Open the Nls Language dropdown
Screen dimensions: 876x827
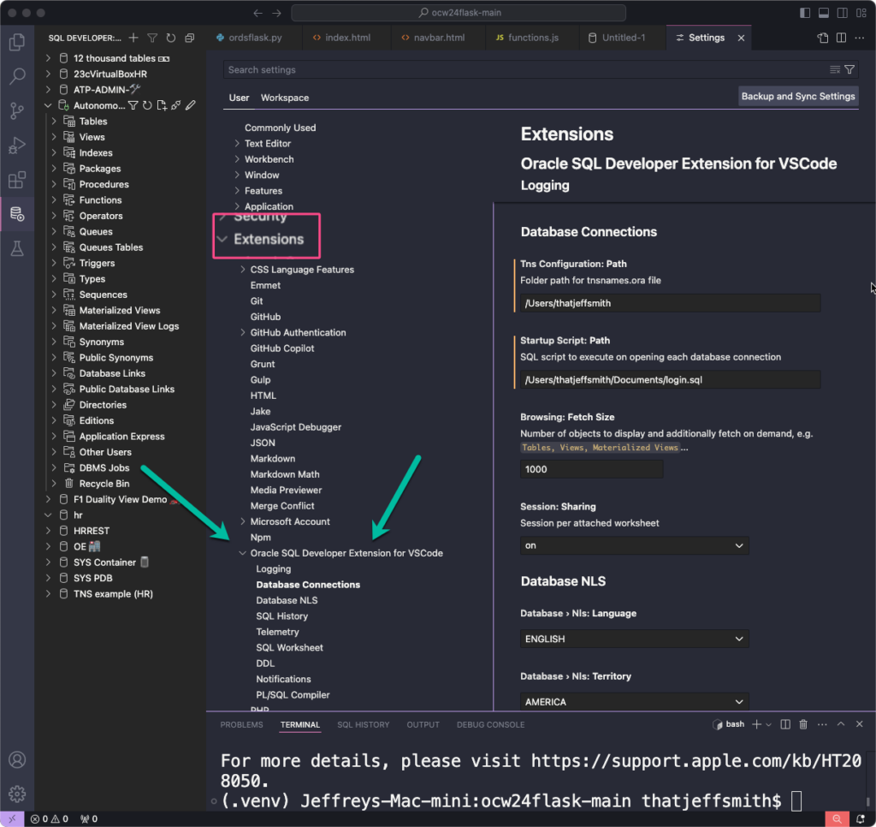pos(634,640)
